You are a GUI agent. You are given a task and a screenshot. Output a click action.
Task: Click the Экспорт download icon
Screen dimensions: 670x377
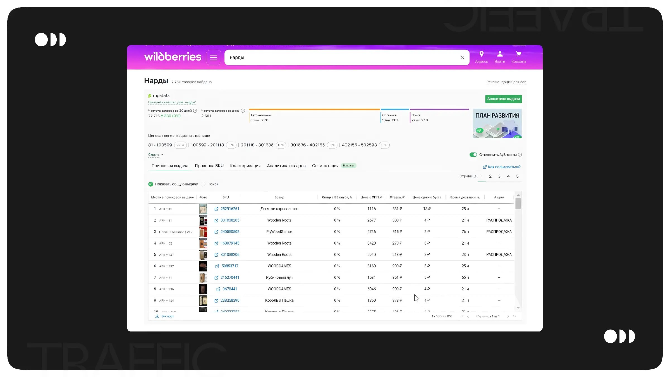click(157, 316)
